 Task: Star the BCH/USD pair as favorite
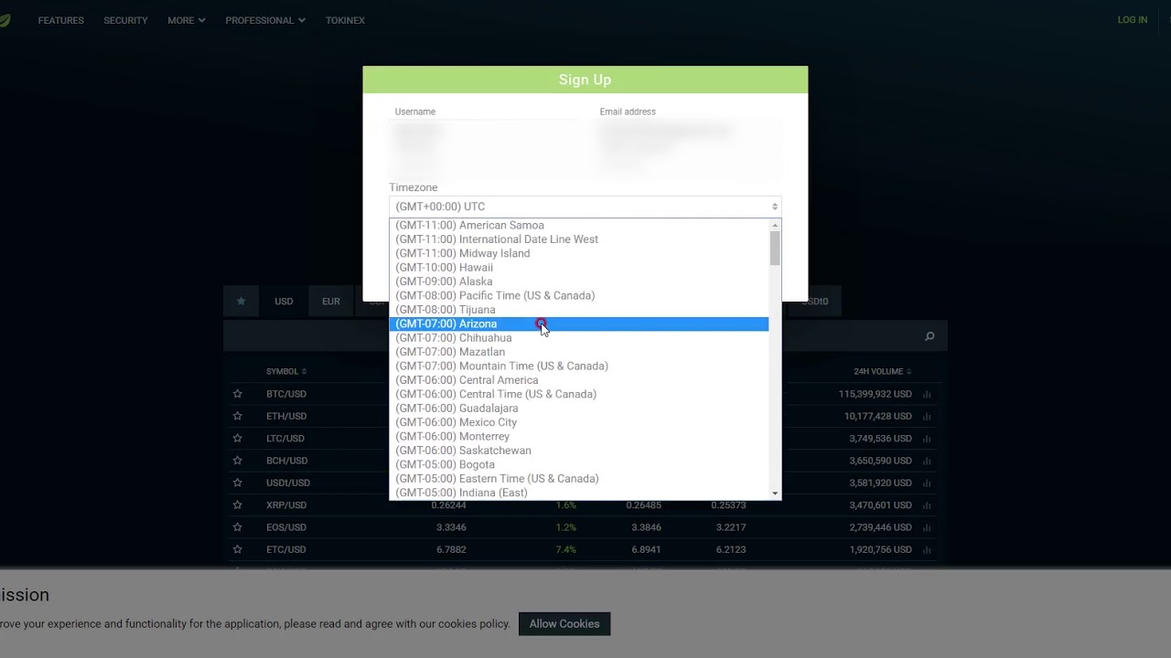(x=238, y=461)
